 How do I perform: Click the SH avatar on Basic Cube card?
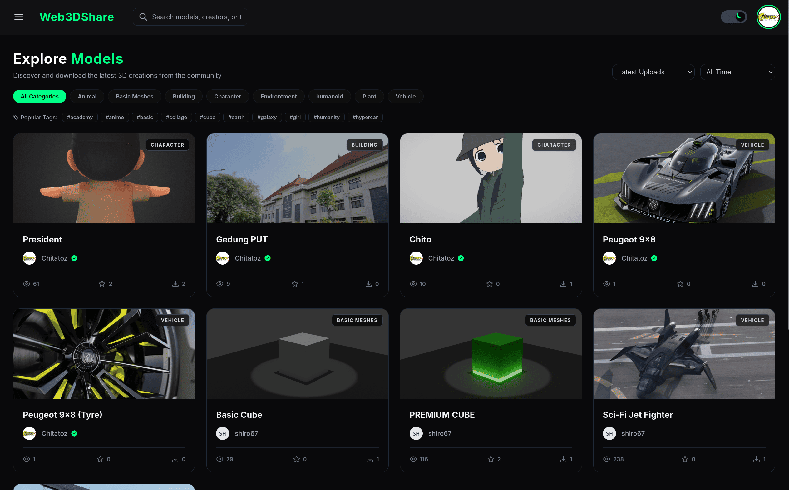[222, 434]
